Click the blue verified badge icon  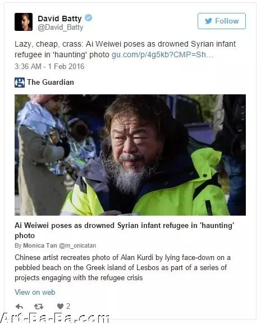pyautogui.click(x=89, y=18)
